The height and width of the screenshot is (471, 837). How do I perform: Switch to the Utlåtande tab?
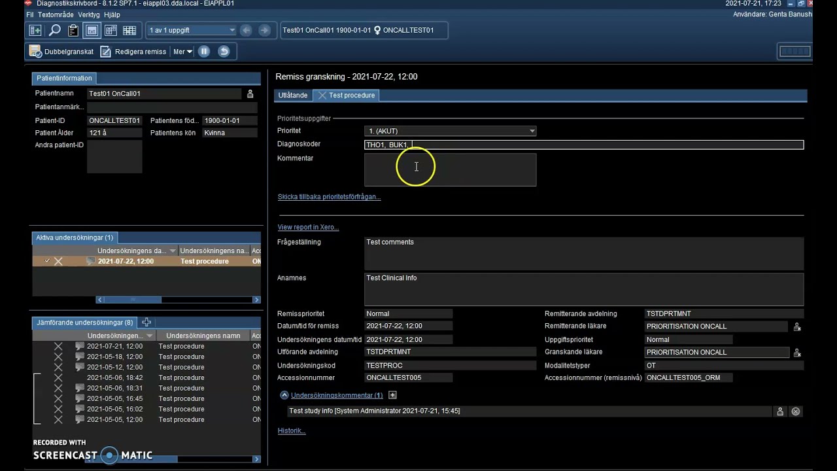pos(293,96)
